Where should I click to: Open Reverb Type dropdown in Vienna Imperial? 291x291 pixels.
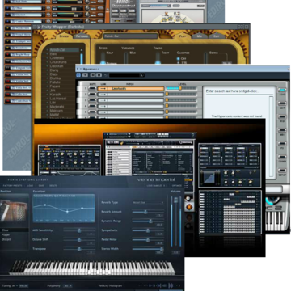click(148, 202)
